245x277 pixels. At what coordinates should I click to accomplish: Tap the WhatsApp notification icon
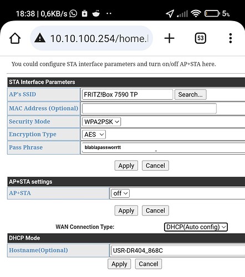(73, 13)
